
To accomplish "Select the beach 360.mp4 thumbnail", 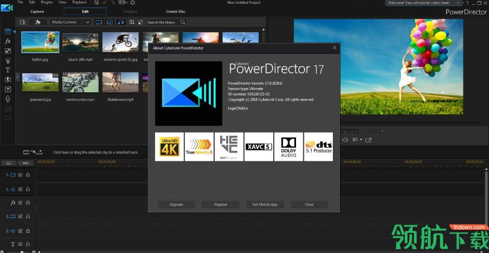I will coord(80,42).
